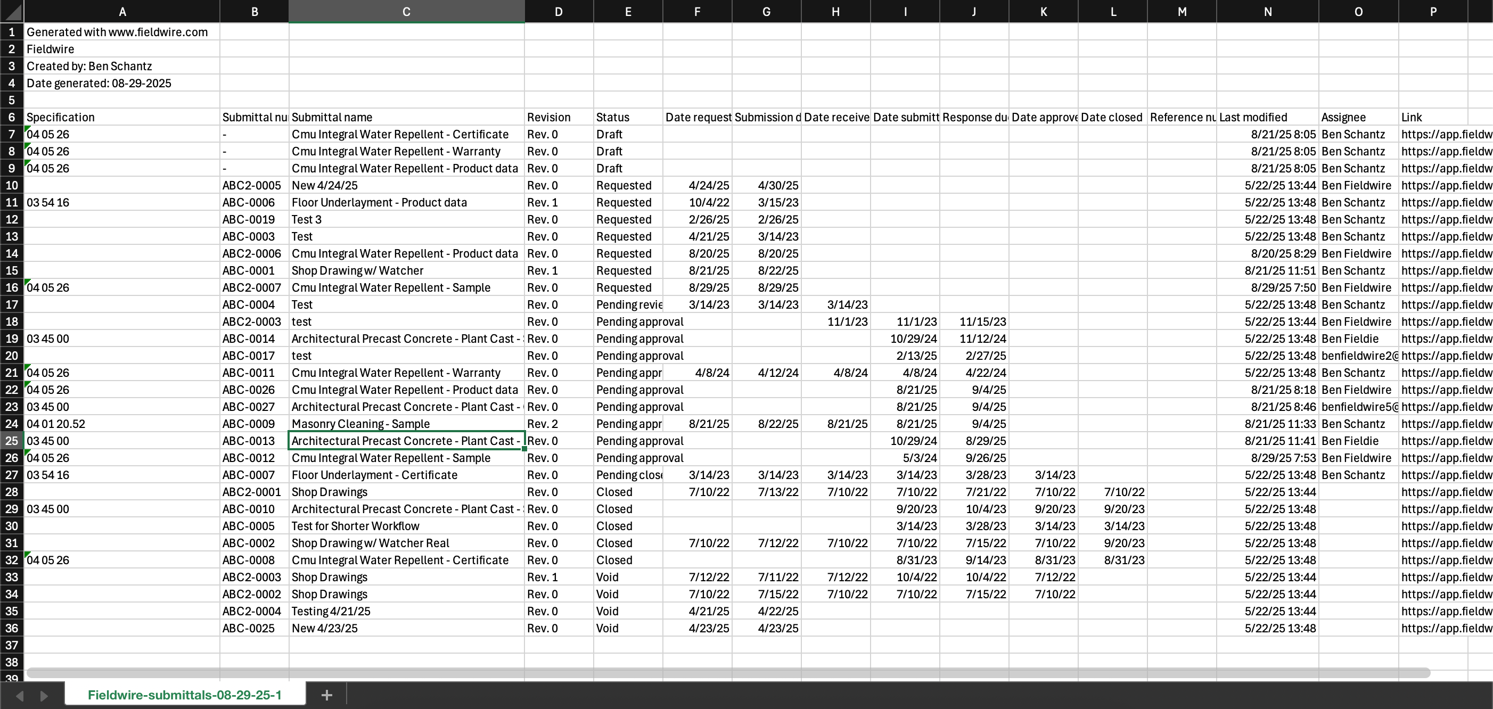This screenshot has height=709, width=1493.
Task: Click the add new sheet plus icon
Action: tap(326, 695)
